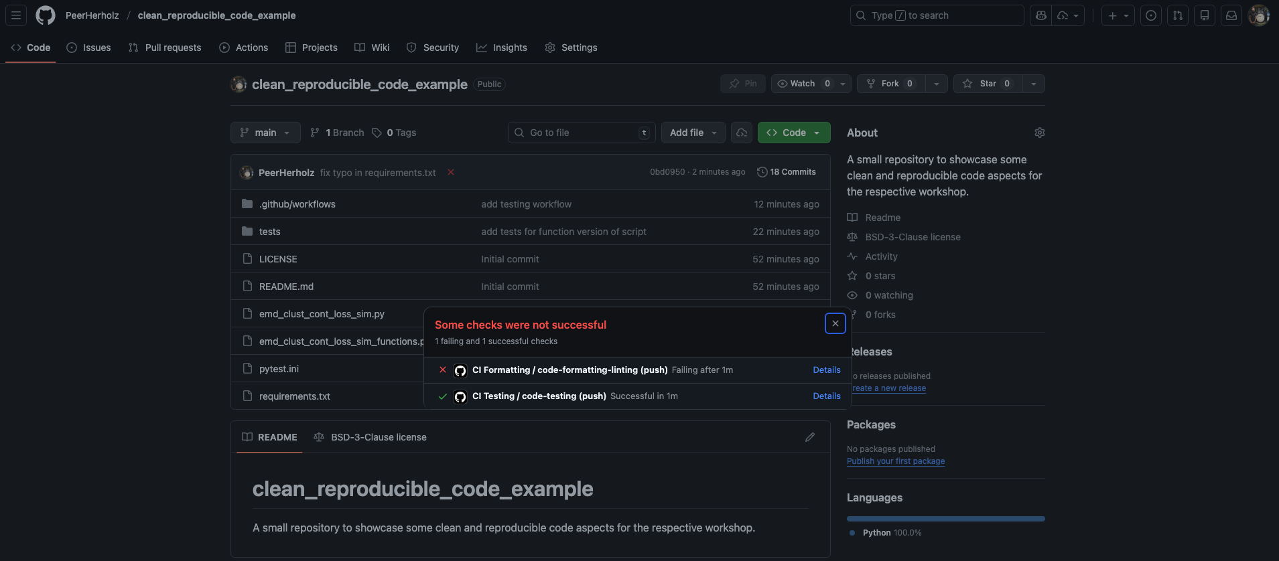Expand the Copilot agents dropdown in header
The image size is (1279, 561).
pos(1068,15)
